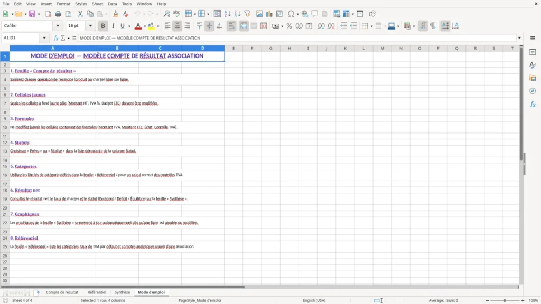The width and height of the screenshot is (541, 304).
Task: Click the zoom slider in status bar
Action: point(505,300)
